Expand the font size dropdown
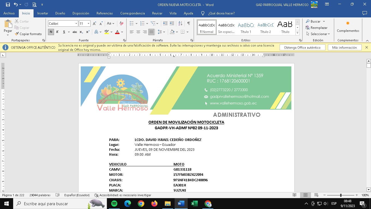This screenshot has height=209, width=371. [88, 24]
